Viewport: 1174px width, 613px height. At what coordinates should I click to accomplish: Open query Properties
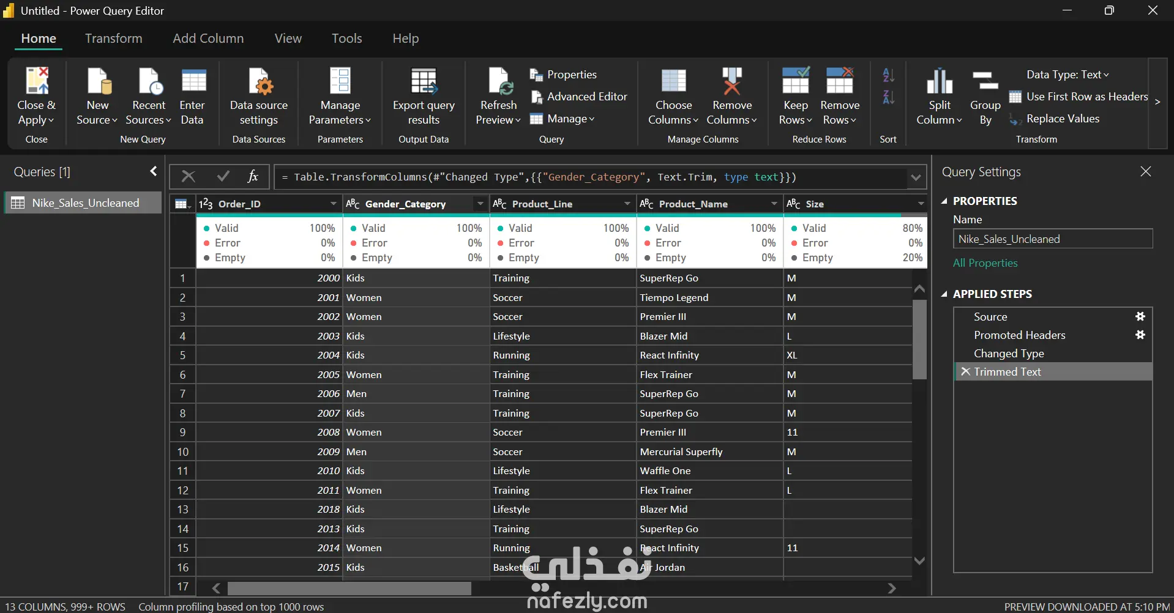(563, 75)
